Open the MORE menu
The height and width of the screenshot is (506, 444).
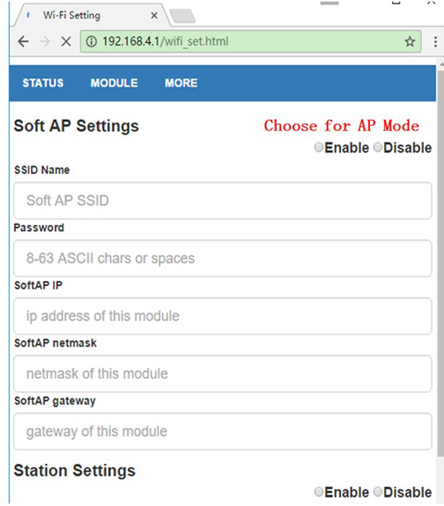[x=181, y=83]
